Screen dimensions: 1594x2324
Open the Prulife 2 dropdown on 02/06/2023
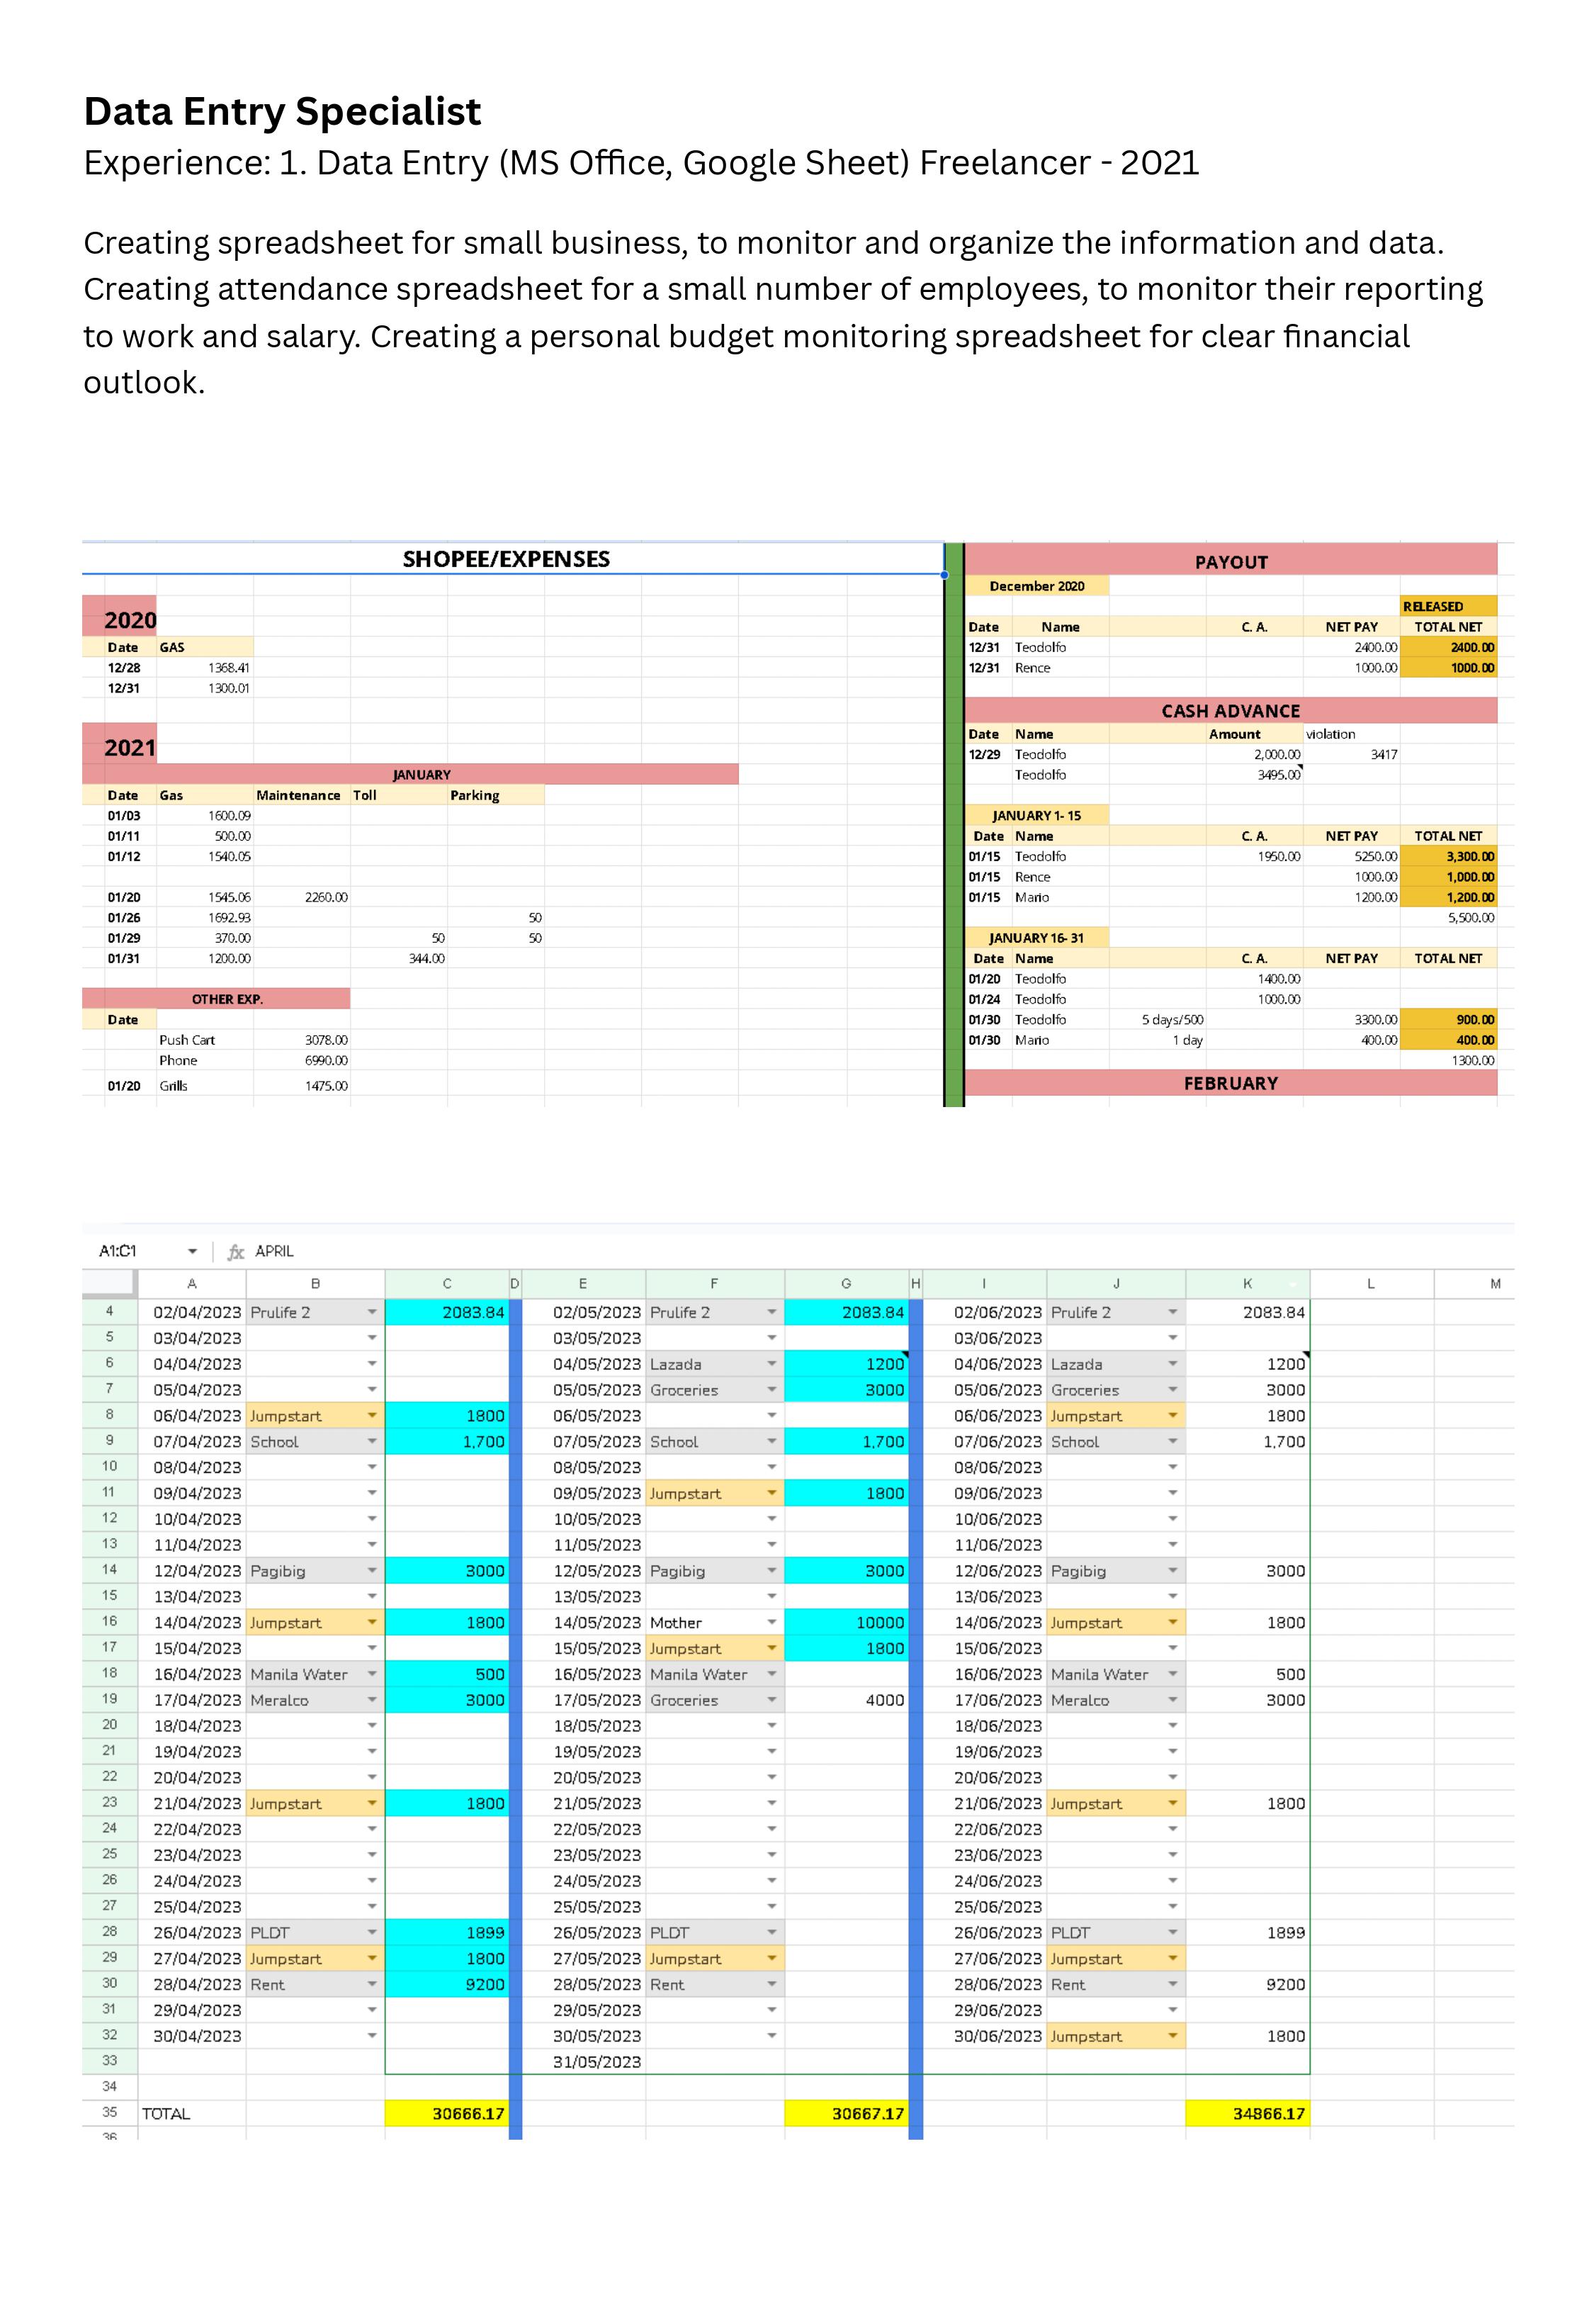(x=1172, y=1312)
